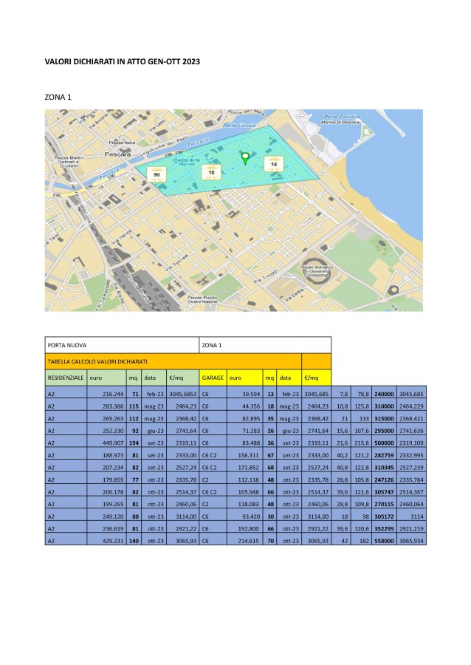Viewport: 471px width, 665px height.
Task: Click the ZONA 1 cell inside the table
Action: [x=265, y=345]
